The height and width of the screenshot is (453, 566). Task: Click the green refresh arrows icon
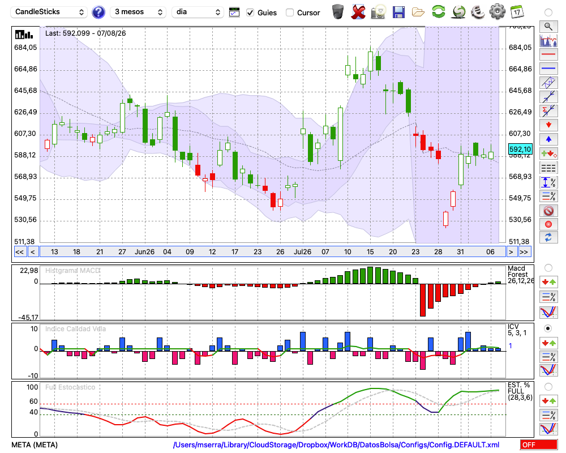[438, 12]
